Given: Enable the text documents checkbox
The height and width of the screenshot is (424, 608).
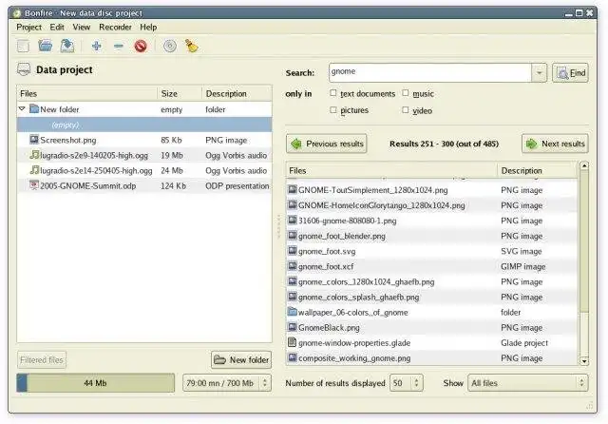Looking at the screenshot, I should point(333,94).
